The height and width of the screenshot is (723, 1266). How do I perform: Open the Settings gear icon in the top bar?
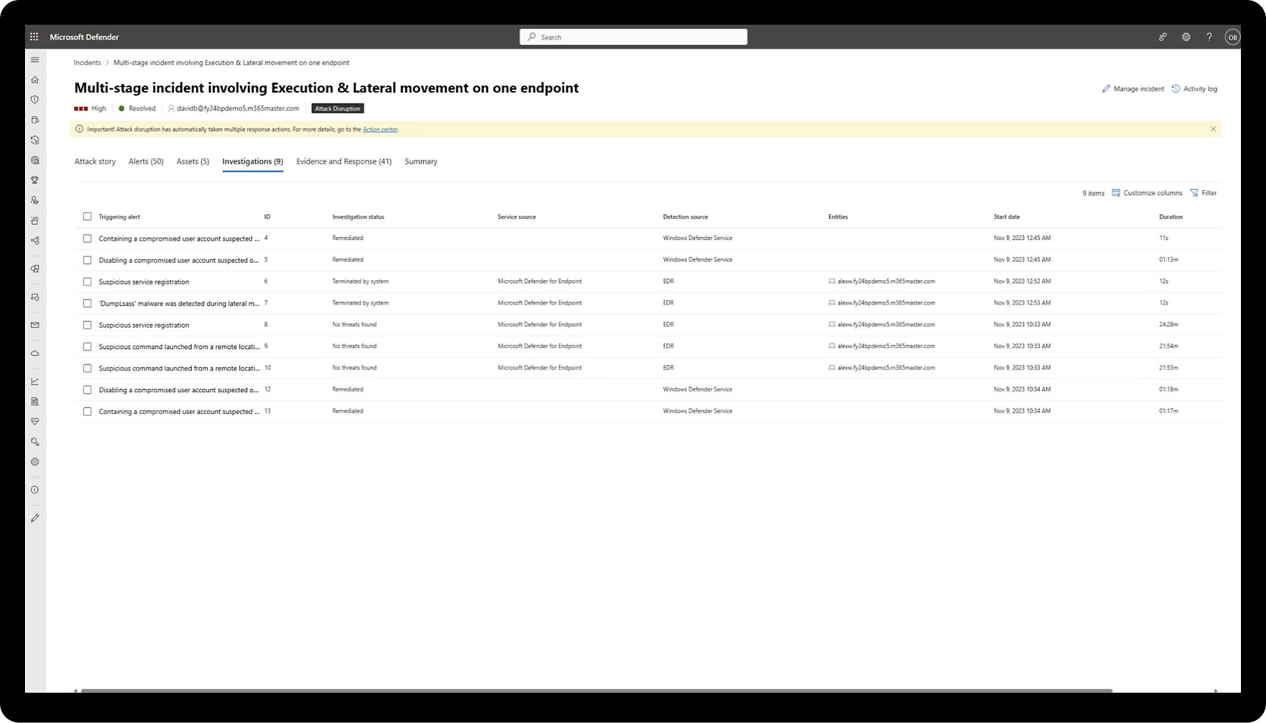click(1186, 37)
